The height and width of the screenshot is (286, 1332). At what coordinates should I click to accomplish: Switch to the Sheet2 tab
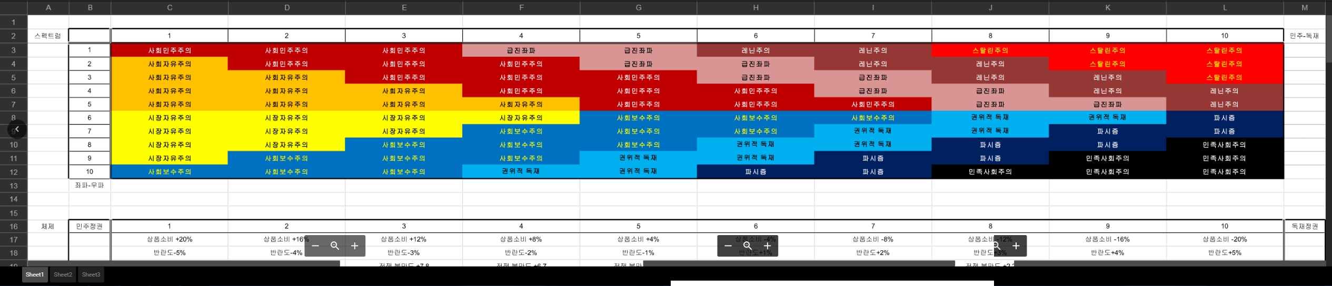[x=63, y=274]
